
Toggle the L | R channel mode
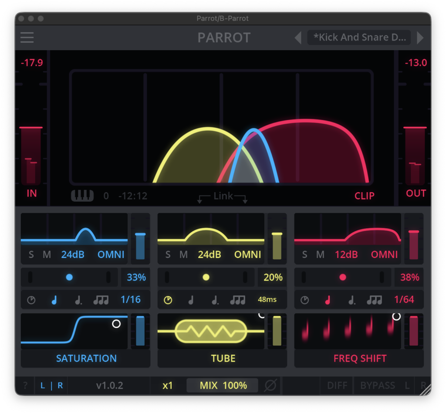point(51,386)
